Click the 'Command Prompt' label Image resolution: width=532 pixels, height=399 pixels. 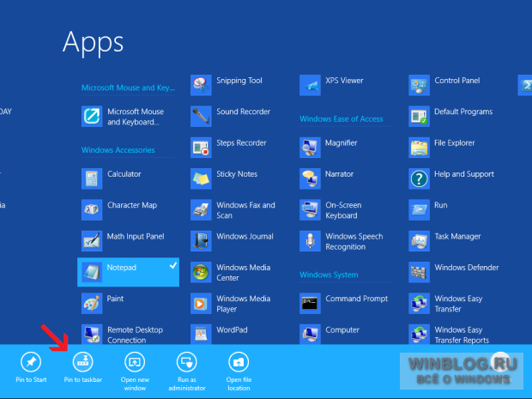point(356,299)
